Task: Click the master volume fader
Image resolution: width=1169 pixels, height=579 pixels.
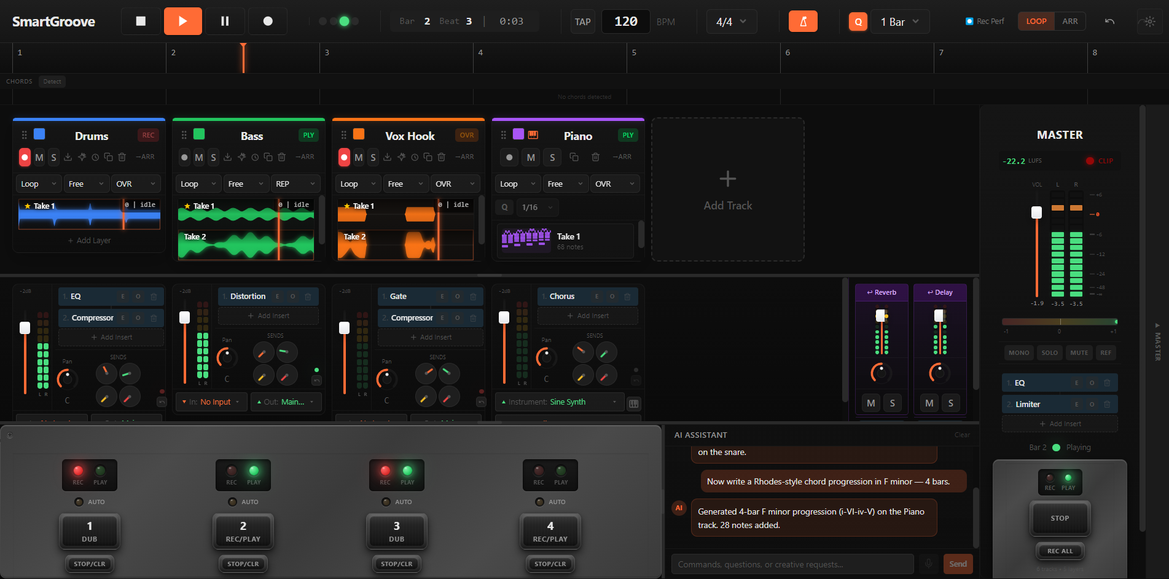Action: (1037, 212)
